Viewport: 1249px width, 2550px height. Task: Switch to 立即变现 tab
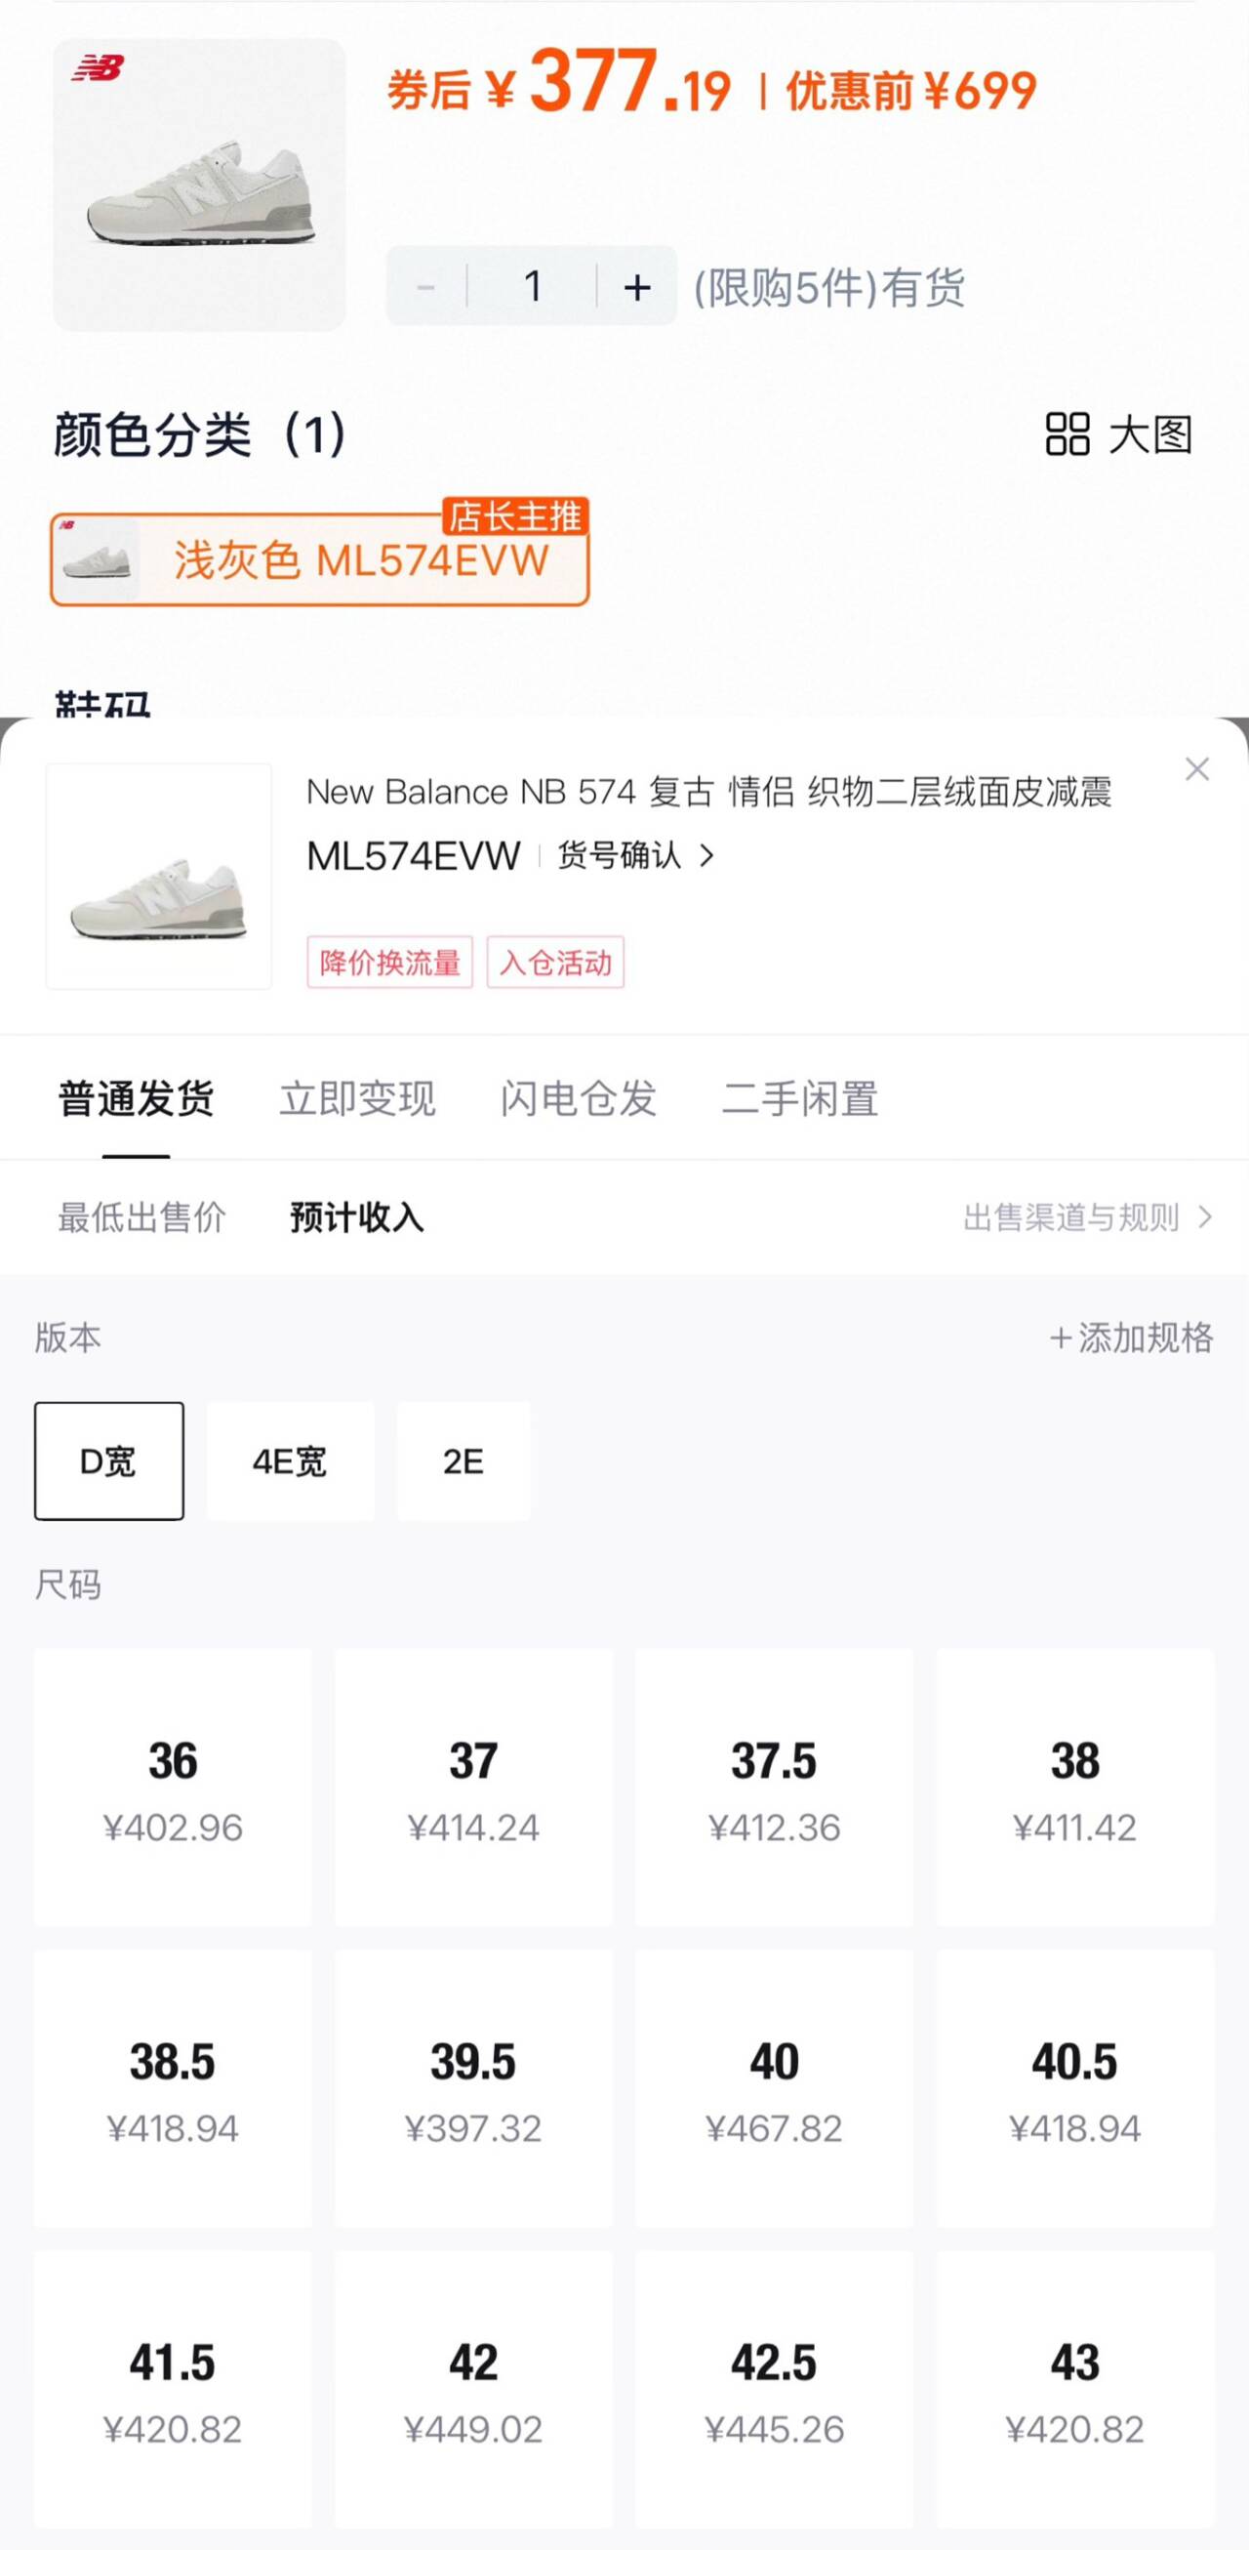pos(357,1097)
